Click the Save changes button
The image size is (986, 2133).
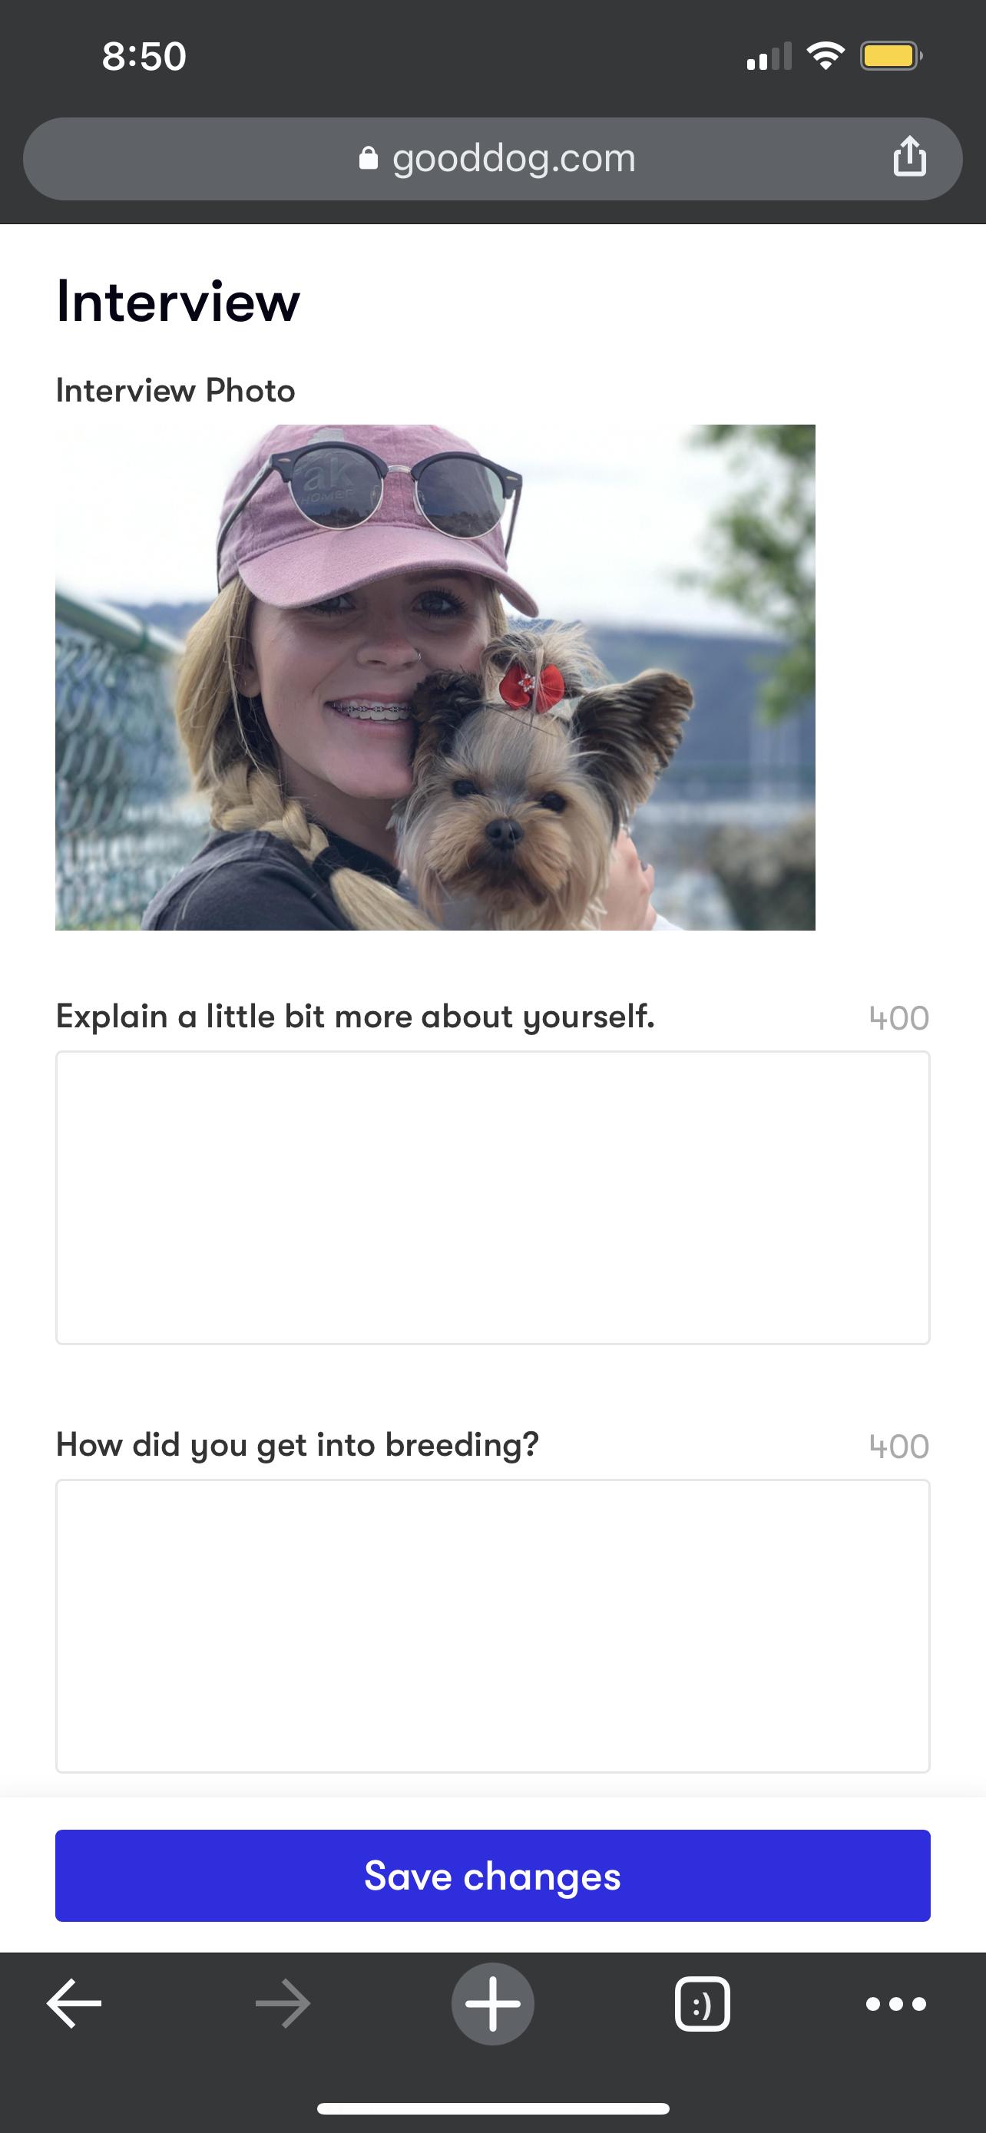point(492,1876)
